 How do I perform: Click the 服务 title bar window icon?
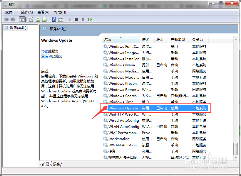[5, 4]
